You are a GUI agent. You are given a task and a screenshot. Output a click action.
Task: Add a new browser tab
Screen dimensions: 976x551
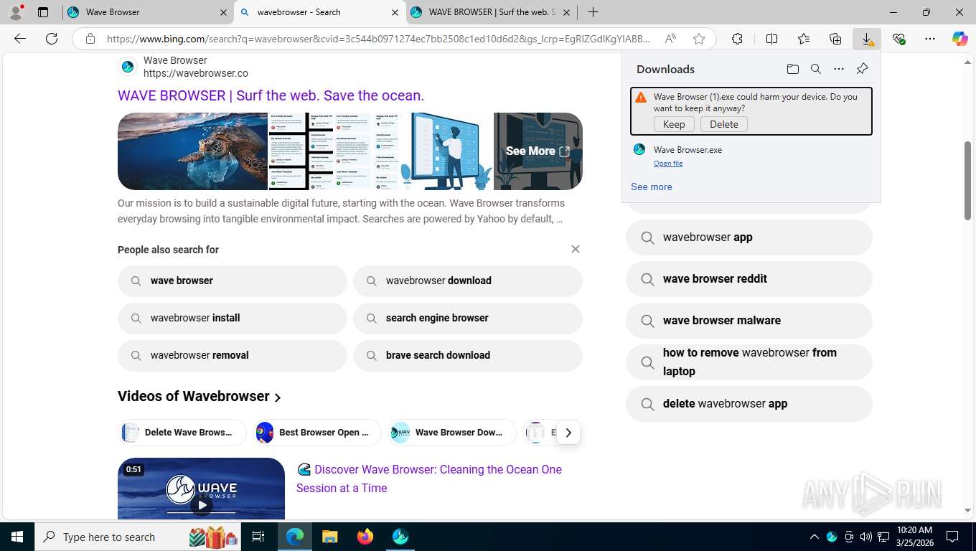(593, 12)
